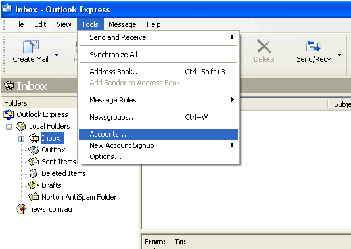This screenshot has height=249, width=351.
Task: Select the Deleted Items folder label
Action: (x=64, y=173)
